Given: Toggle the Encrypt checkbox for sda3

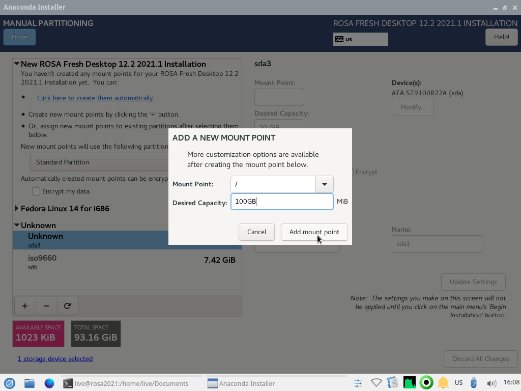Looking at the screenshot, I should point(353,172).
